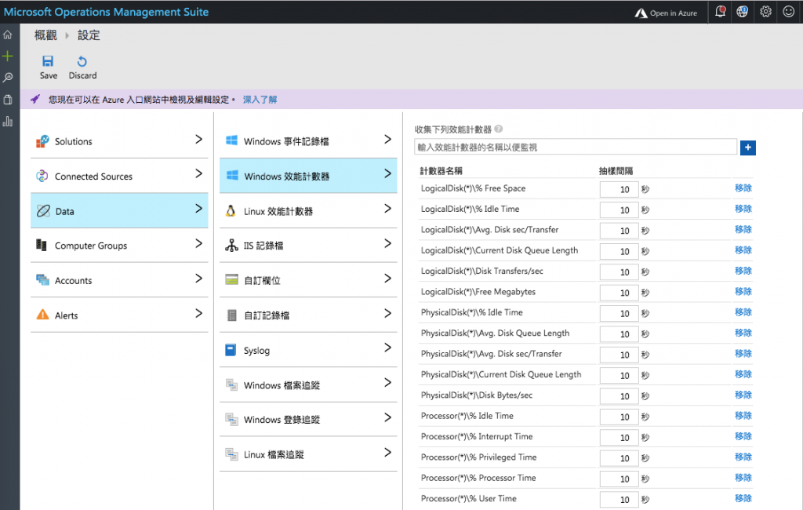Expand the Alerts chevron
Image resolution: width=803 pixels, height=510 pixels.
pyautogui.click(x=198, y=313)
